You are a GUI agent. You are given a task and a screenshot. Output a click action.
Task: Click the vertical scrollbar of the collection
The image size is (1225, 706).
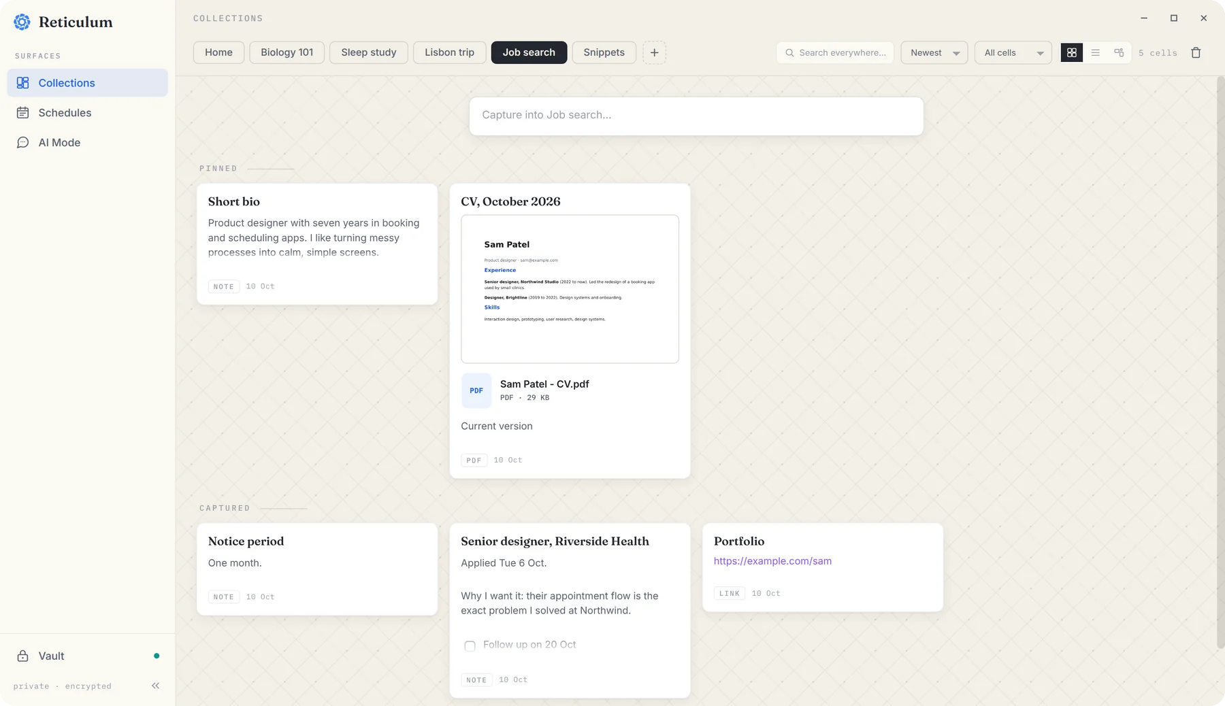1220,362
